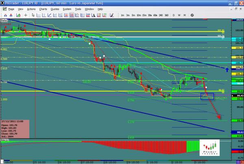Image resolution: width=244 pixels, height=164 pixels.
Task: Click the chart icon left of Page menu
Action: [x=3, y=9]
